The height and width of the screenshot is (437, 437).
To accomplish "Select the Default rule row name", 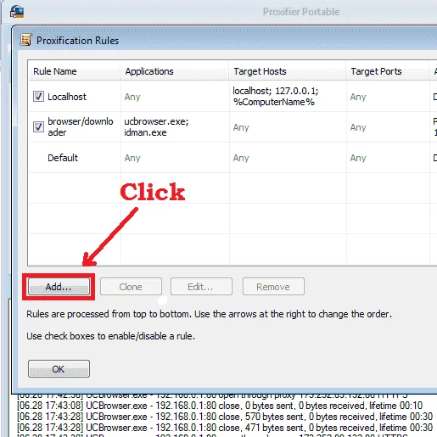I will click(x=63, y=158).
